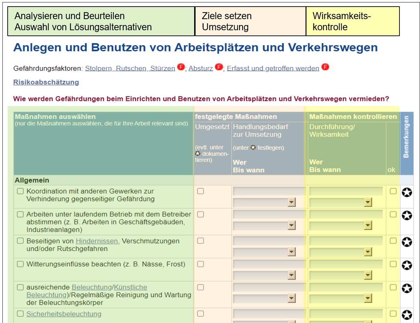Open remarks star icon for Witterungseinflüsse row

(x=407, y=266)
